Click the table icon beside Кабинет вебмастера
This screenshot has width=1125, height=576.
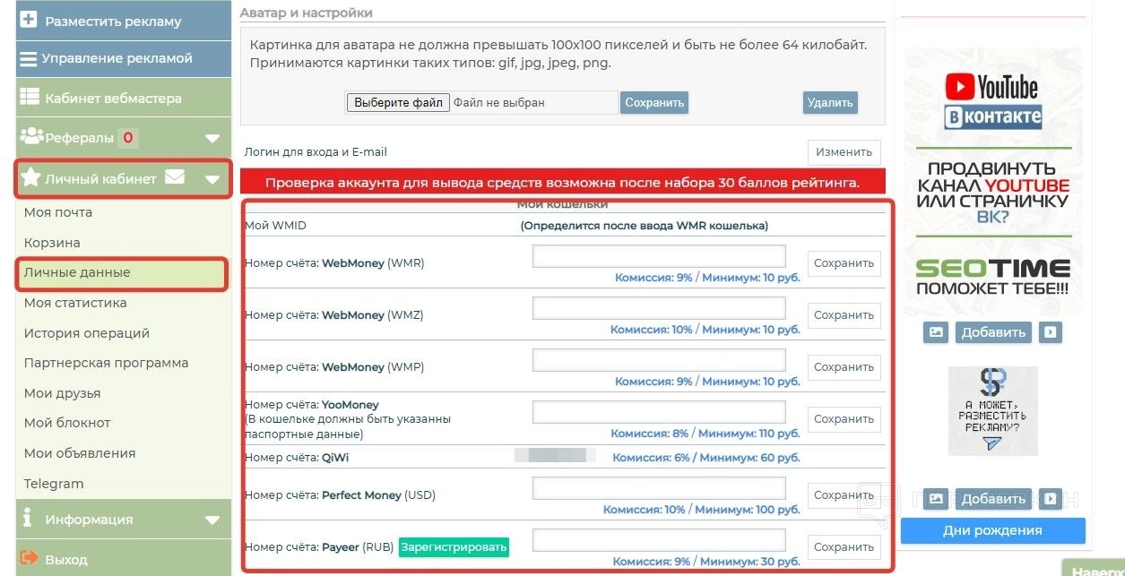[30, 97]
